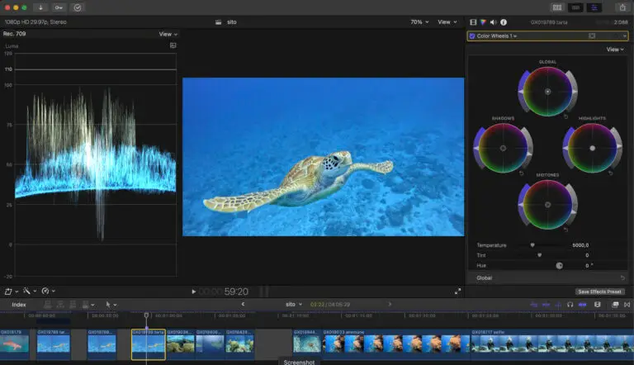
Task: Open the Transform tool dropdown under viewer
Action: [11, 291]
